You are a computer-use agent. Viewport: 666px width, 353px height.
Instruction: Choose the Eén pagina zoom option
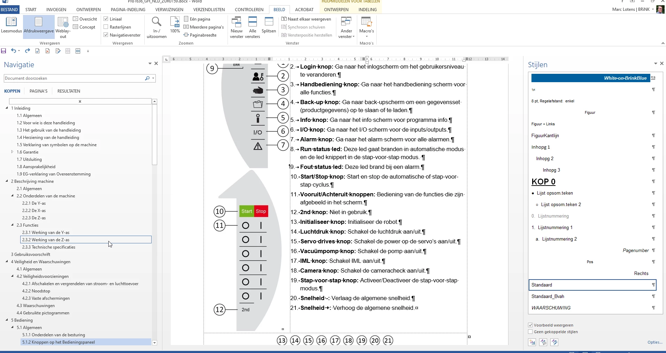point(197,19)
